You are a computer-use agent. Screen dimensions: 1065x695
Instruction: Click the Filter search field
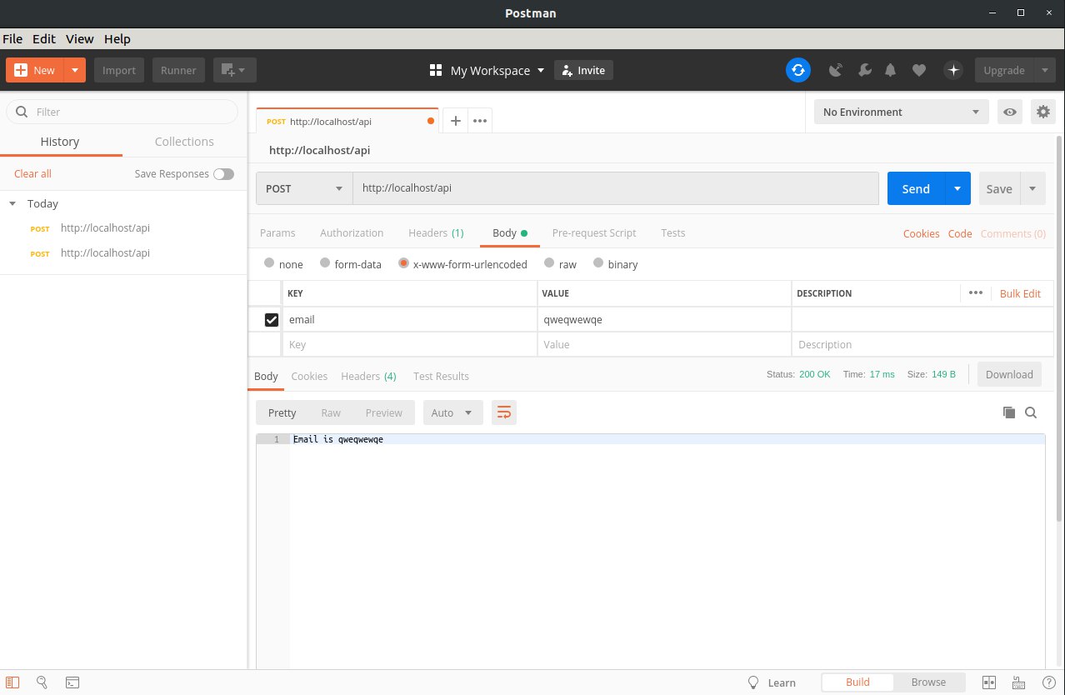pyautogui.click(x=122, y=112)
